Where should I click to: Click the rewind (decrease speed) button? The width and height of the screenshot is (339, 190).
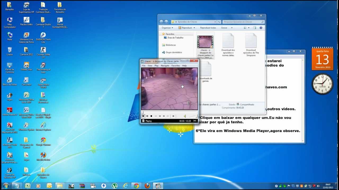point(160,116)
